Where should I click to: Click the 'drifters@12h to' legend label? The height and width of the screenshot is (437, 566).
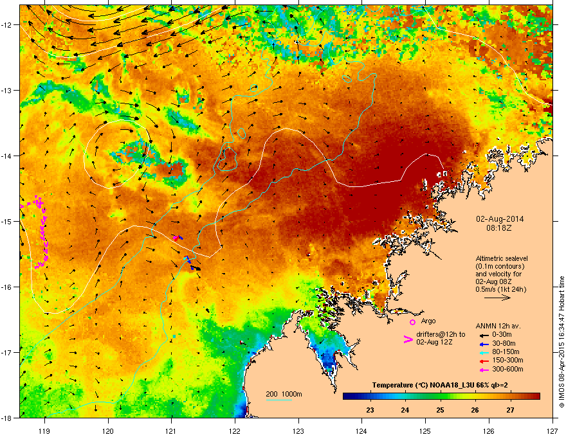(x=441, y=334)
